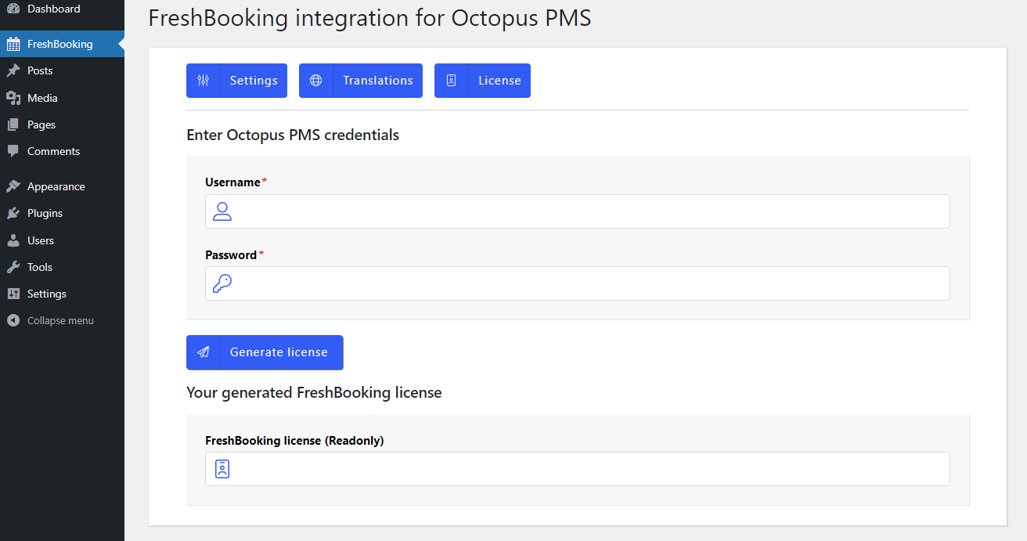Open the Dashboard menu item
Screen dimensions: 1027x541
pos(62,9)
